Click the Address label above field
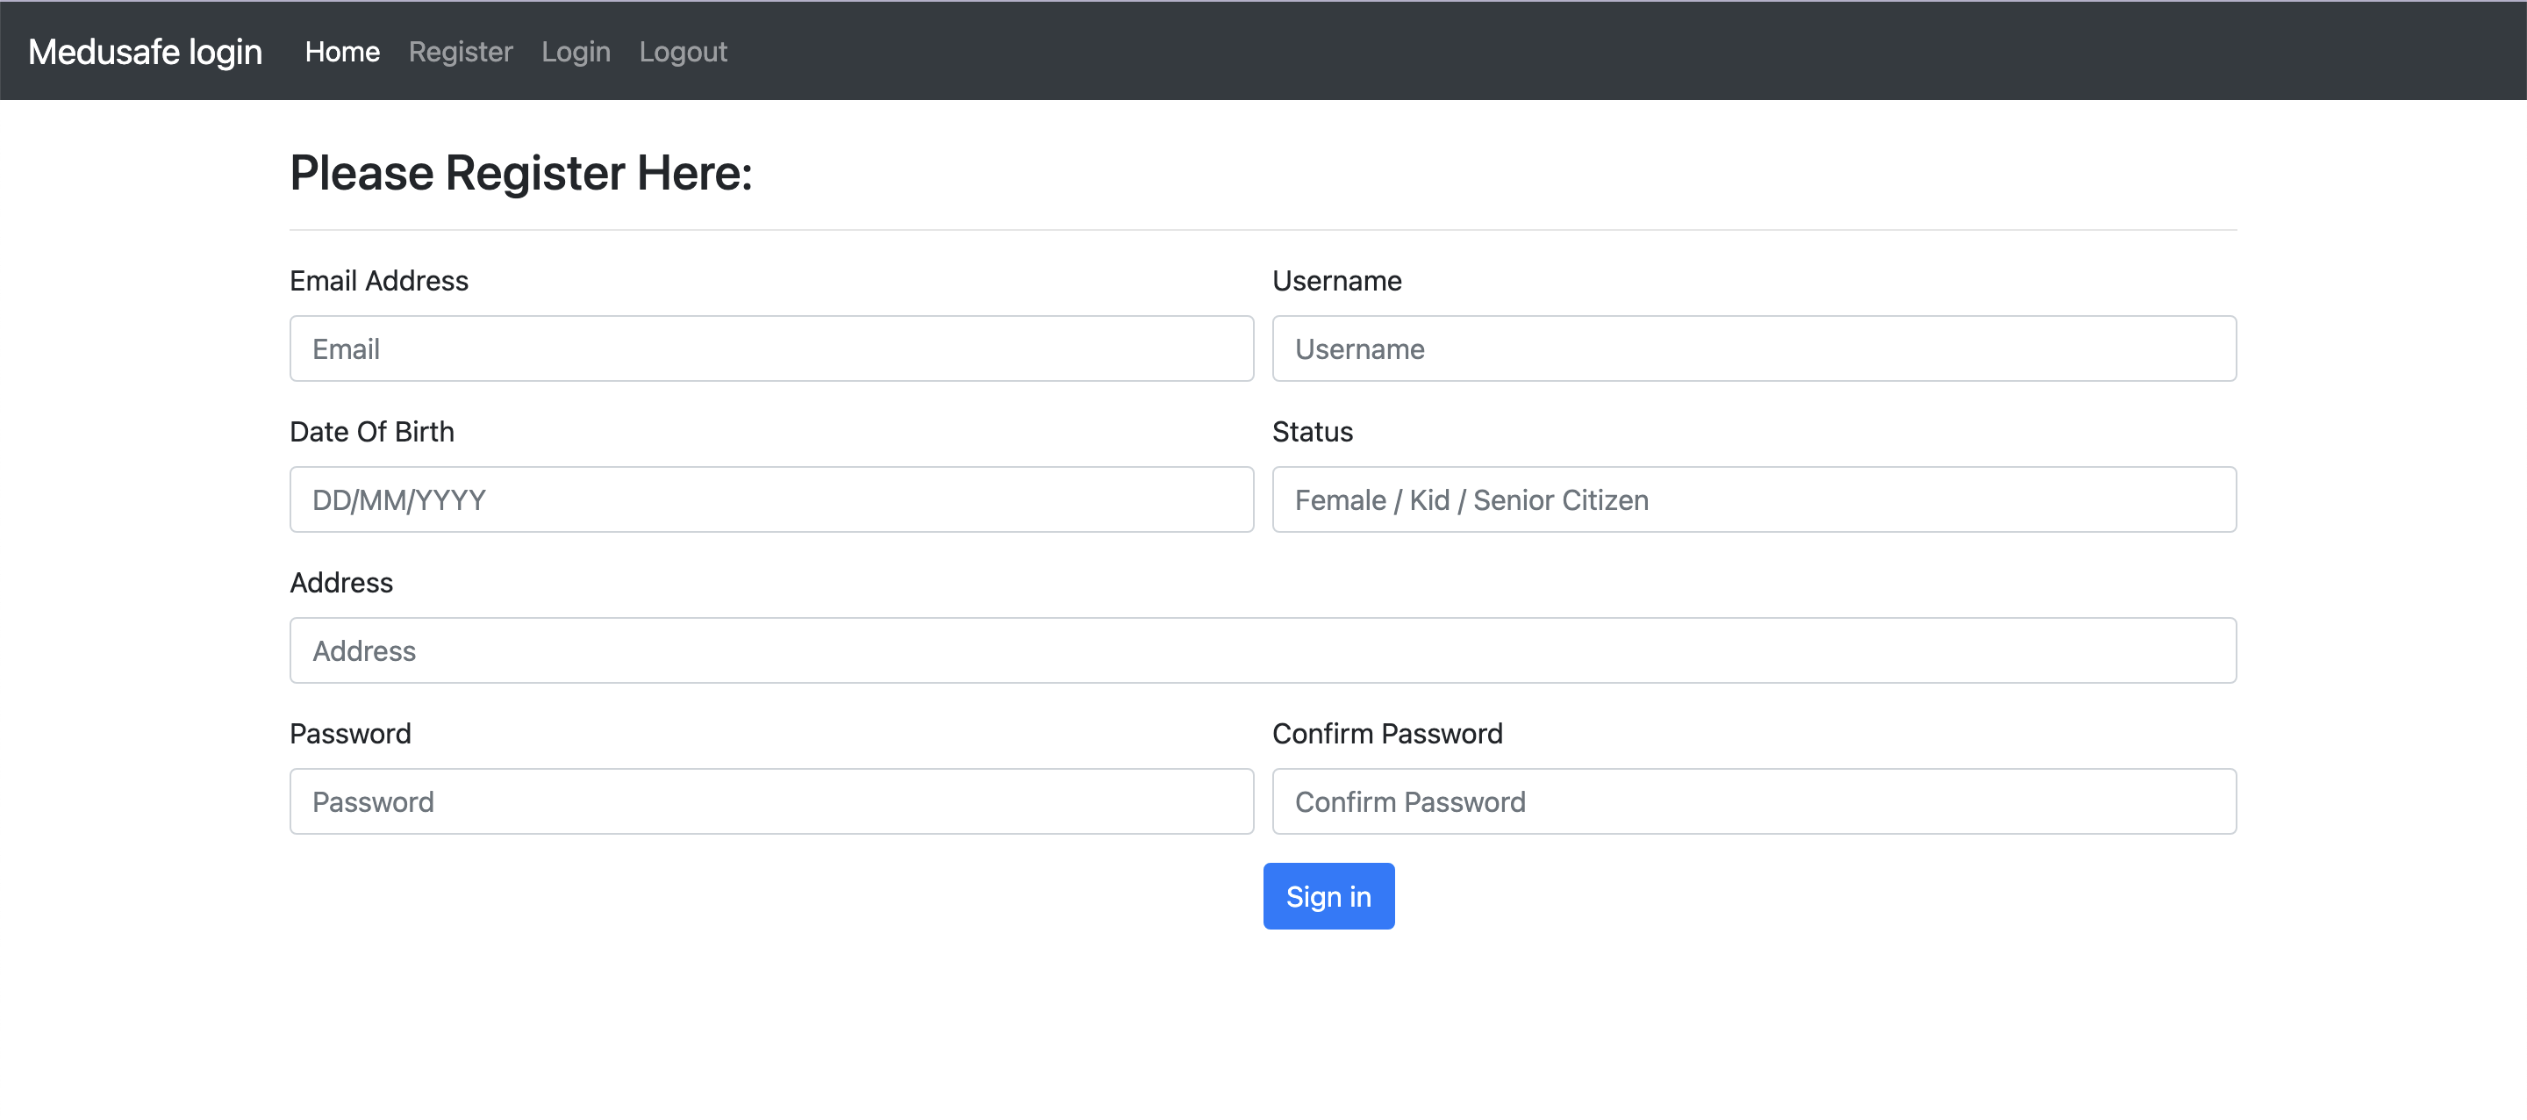 (x=341, y=583)
